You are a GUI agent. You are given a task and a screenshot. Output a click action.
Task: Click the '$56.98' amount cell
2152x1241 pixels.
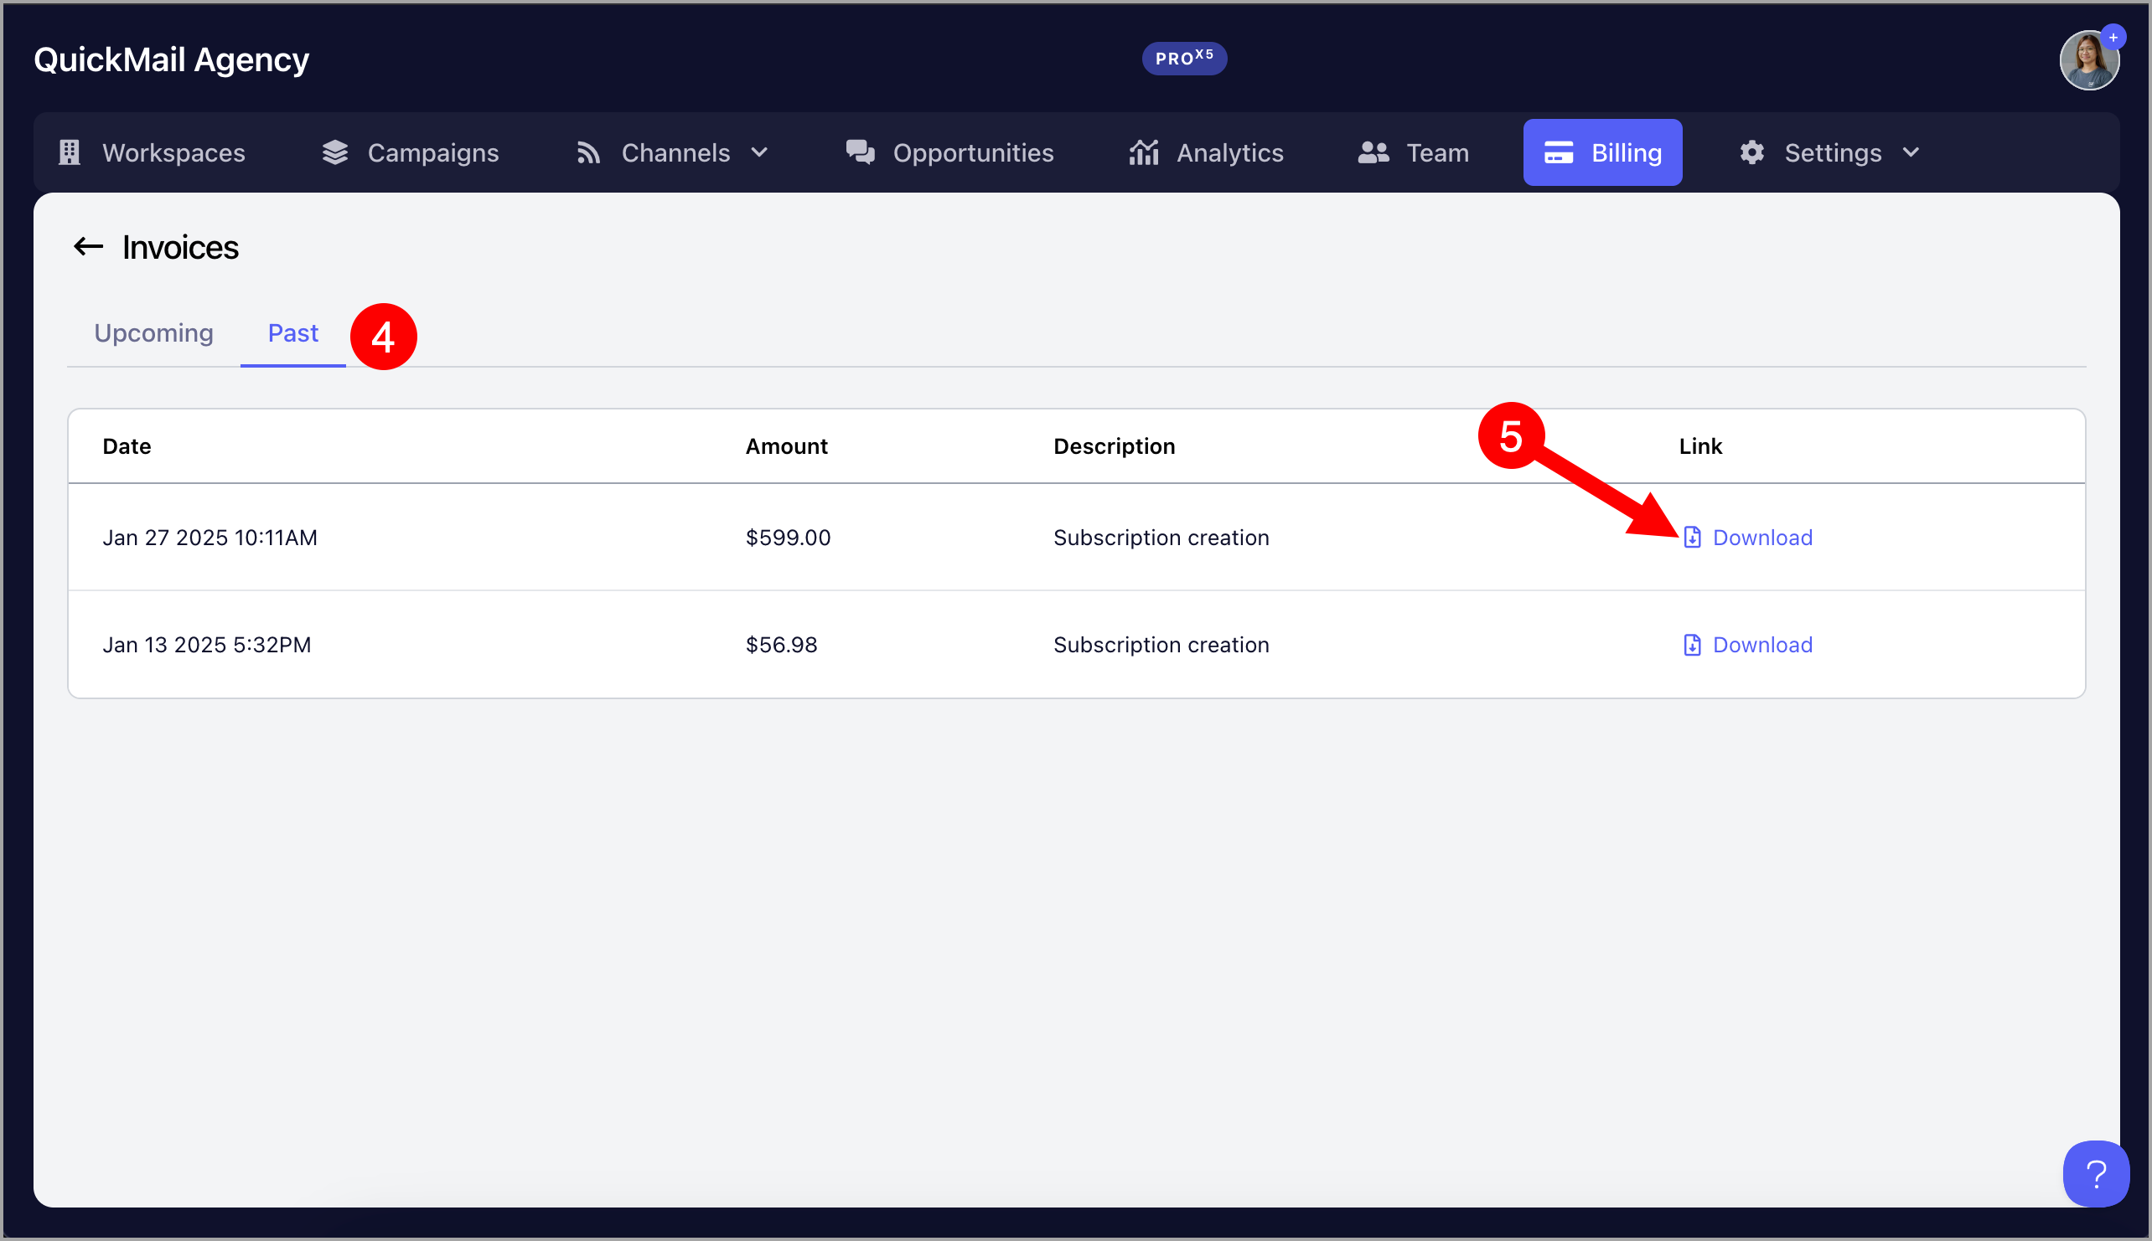pos(781,645)
